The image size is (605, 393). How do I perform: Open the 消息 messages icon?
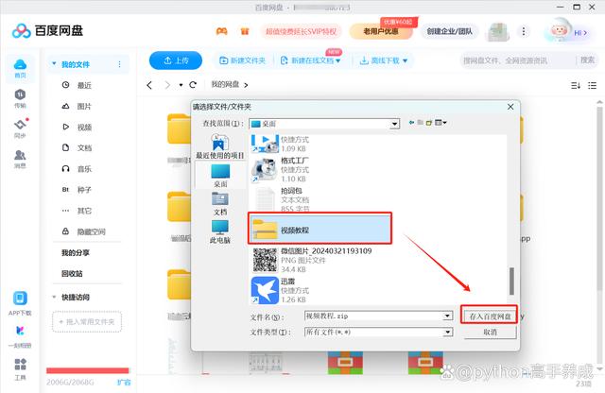20,159
